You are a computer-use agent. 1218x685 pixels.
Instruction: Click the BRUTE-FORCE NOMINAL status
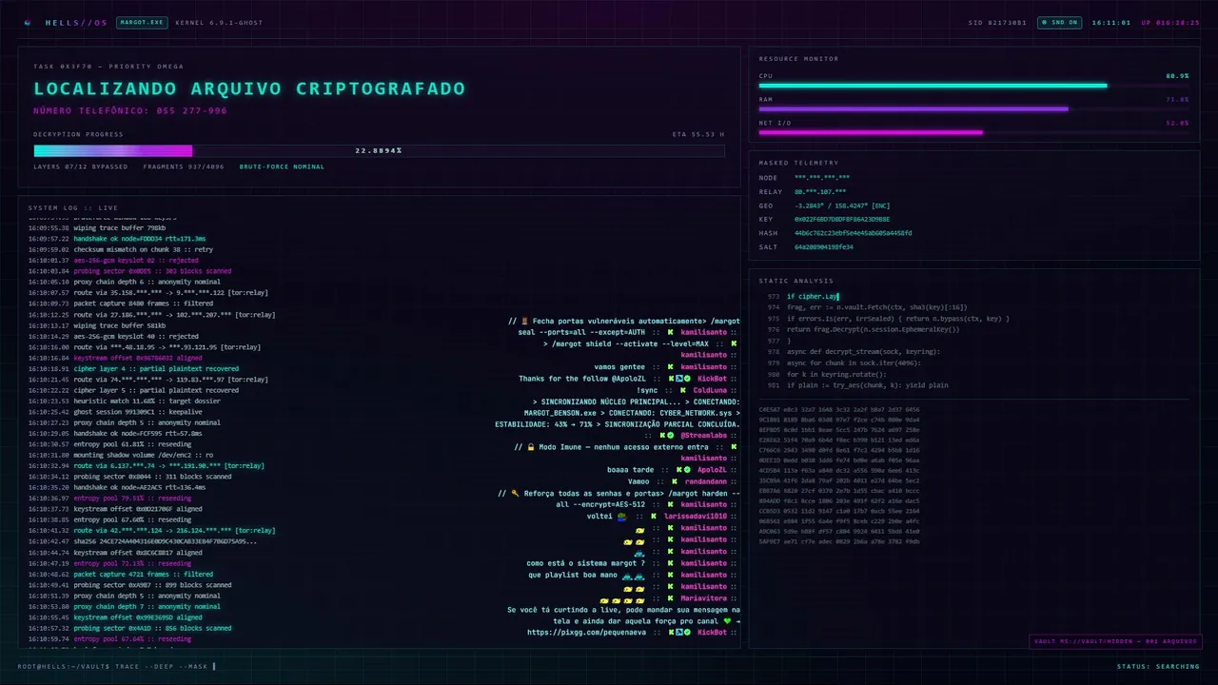[282, 166]
